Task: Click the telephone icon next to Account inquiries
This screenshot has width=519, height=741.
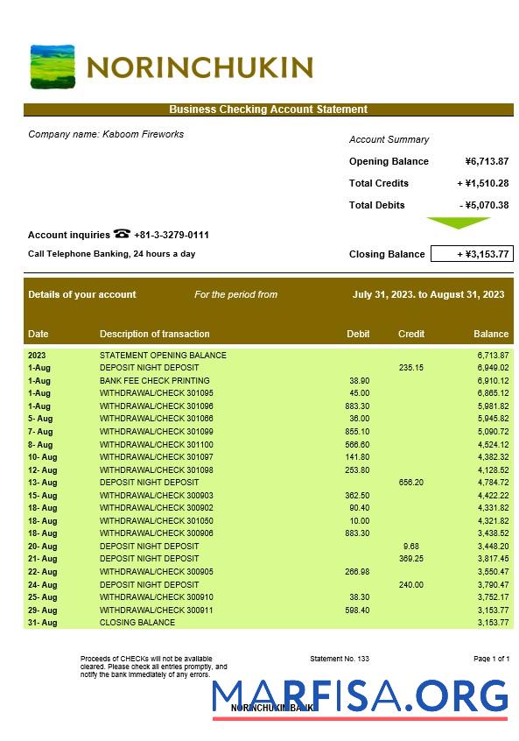Action: pos(122,234)
